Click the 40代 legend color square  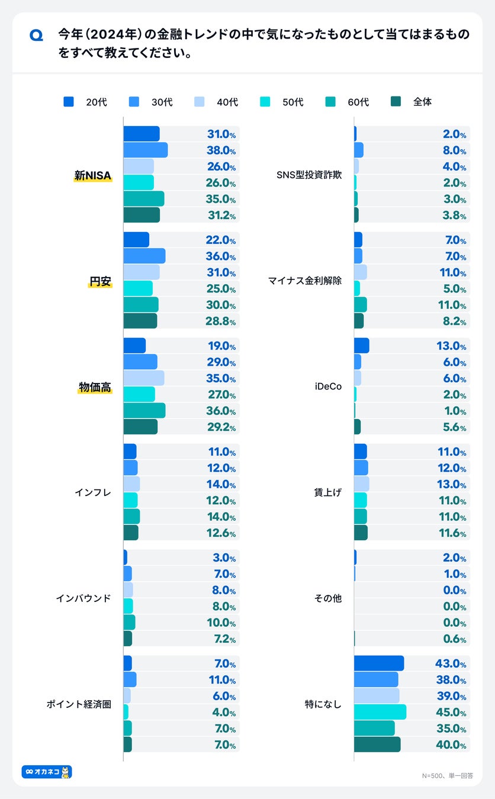point(200,102)
